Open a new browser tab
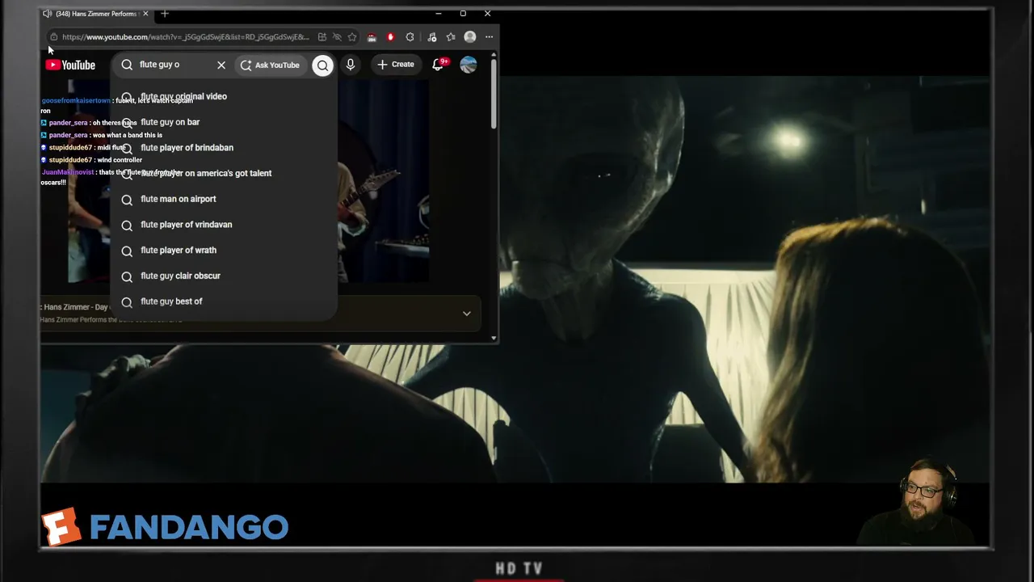Viewport: 1034px width, 582px height. (165, 14)
